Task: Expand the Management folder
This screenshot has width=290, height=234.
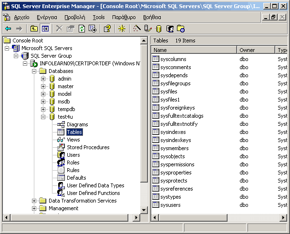Action: click(34, 208)
